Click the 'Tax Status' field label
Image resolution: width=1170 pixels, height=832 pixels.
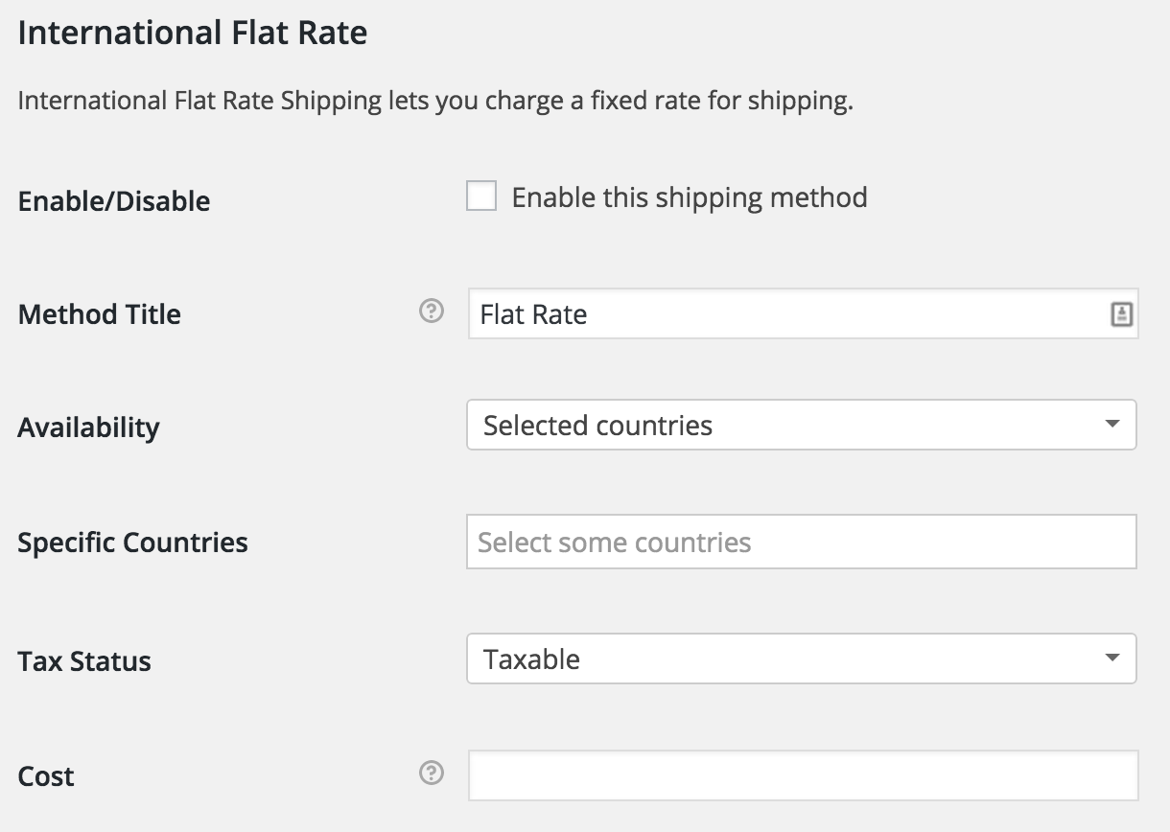tap(84, 661)
